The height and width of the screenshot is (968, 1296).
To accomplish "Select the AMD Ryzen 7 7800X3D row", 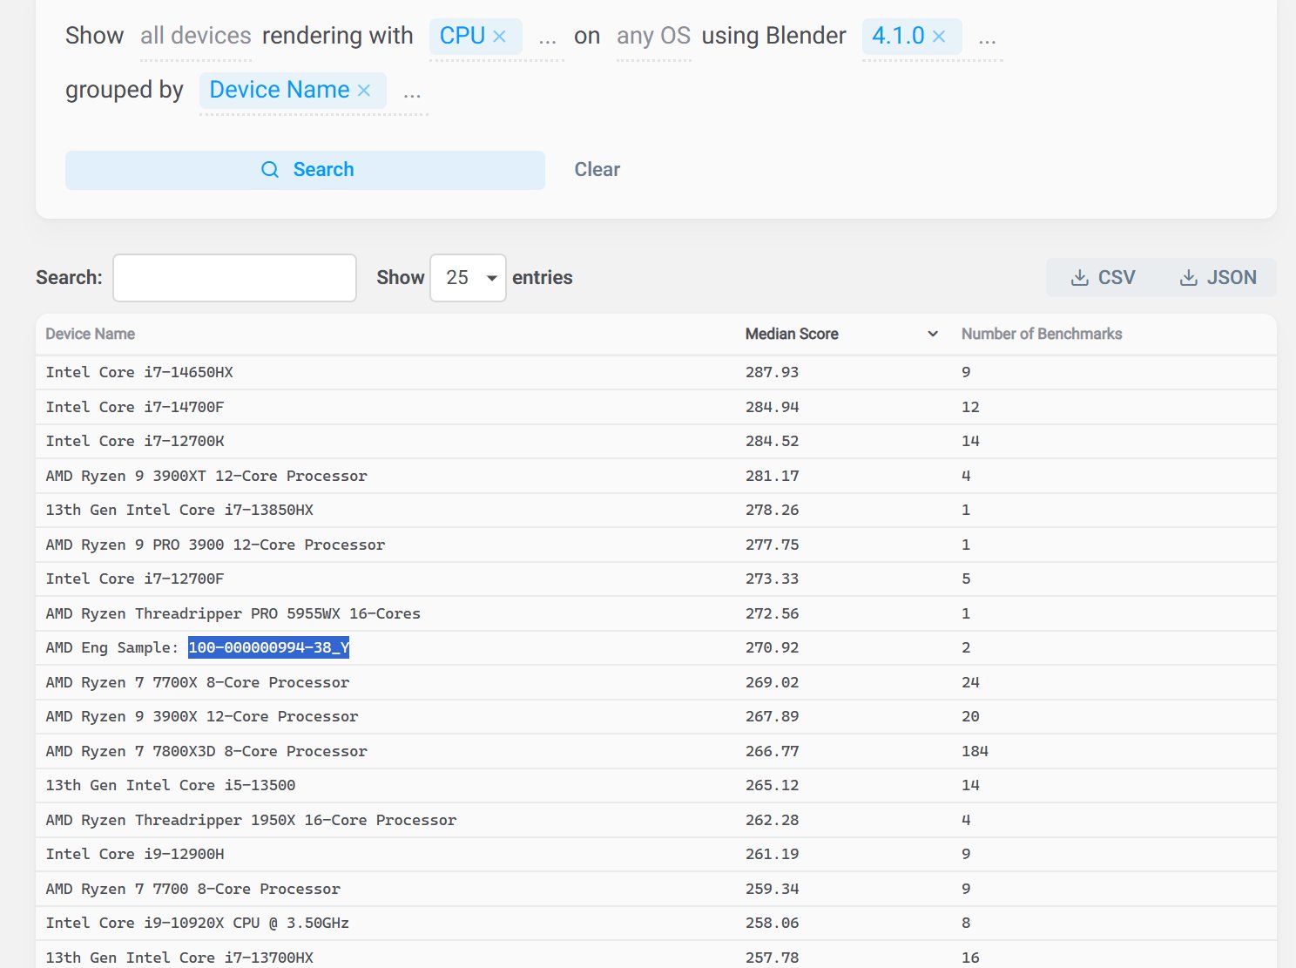I will [206, 751].
